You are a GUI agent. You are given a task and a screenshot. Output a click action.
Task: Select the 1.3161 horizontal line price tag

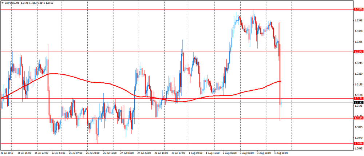pyautogui.click(x=358, y=98)
